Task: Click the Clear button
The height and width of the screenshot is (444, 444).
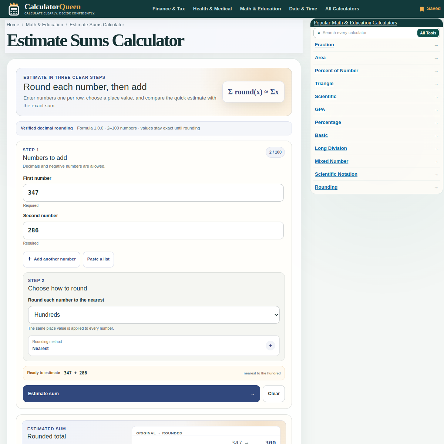Action: [274, 394]
